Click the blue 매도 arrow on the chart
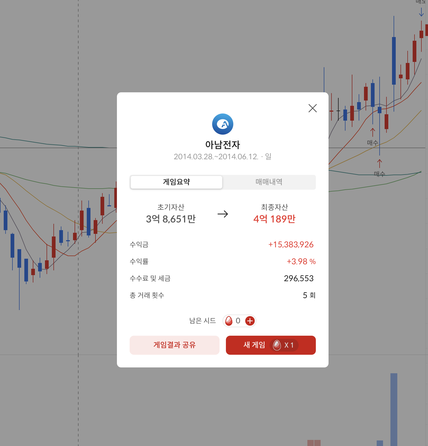 (x=421, y=12)
